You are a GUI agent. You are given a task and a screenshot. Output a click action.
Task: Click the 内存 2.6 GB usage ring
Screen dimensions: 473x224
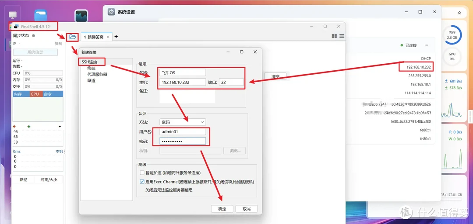(452, 35)
